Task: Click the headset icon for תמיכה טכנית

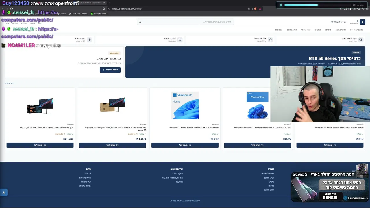Action: point(180,40)
